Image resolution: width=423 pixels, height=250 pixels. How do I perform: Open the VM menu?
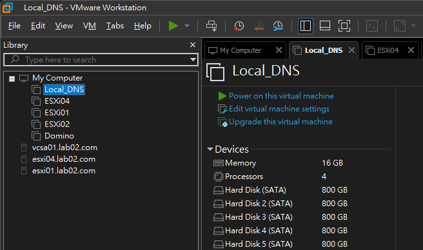(x=90, y=26)
